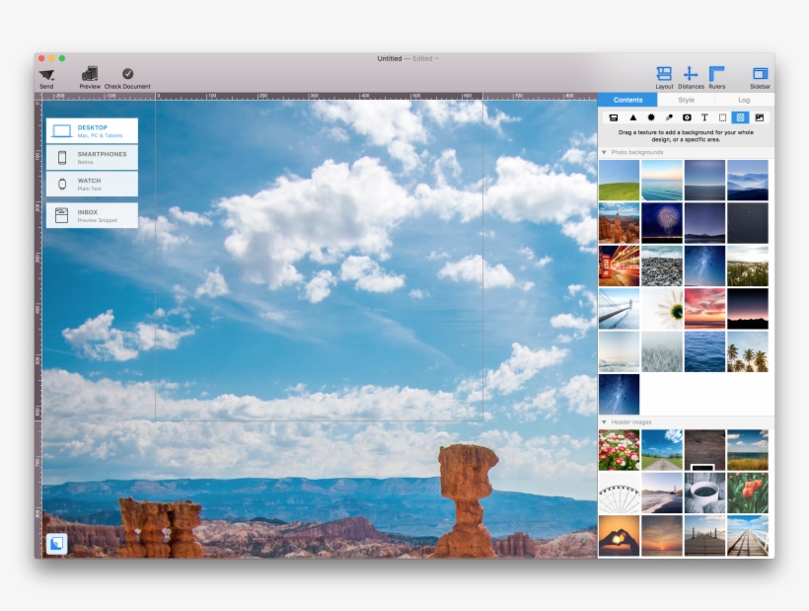Click the Check Document icon
The image size is (809, 611).
point(128,77)
